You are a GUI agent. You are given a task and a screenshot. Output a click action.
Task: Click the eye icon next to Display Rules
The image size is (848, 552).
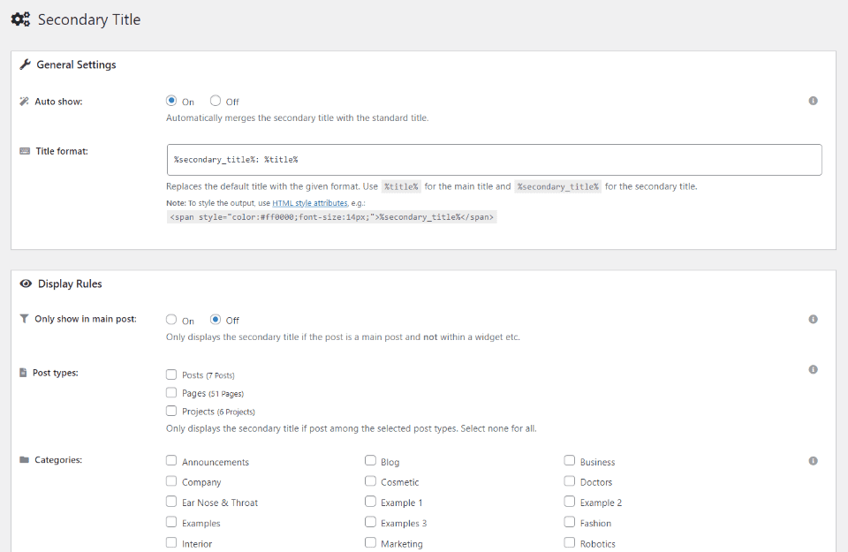click(x=26, y=284)
